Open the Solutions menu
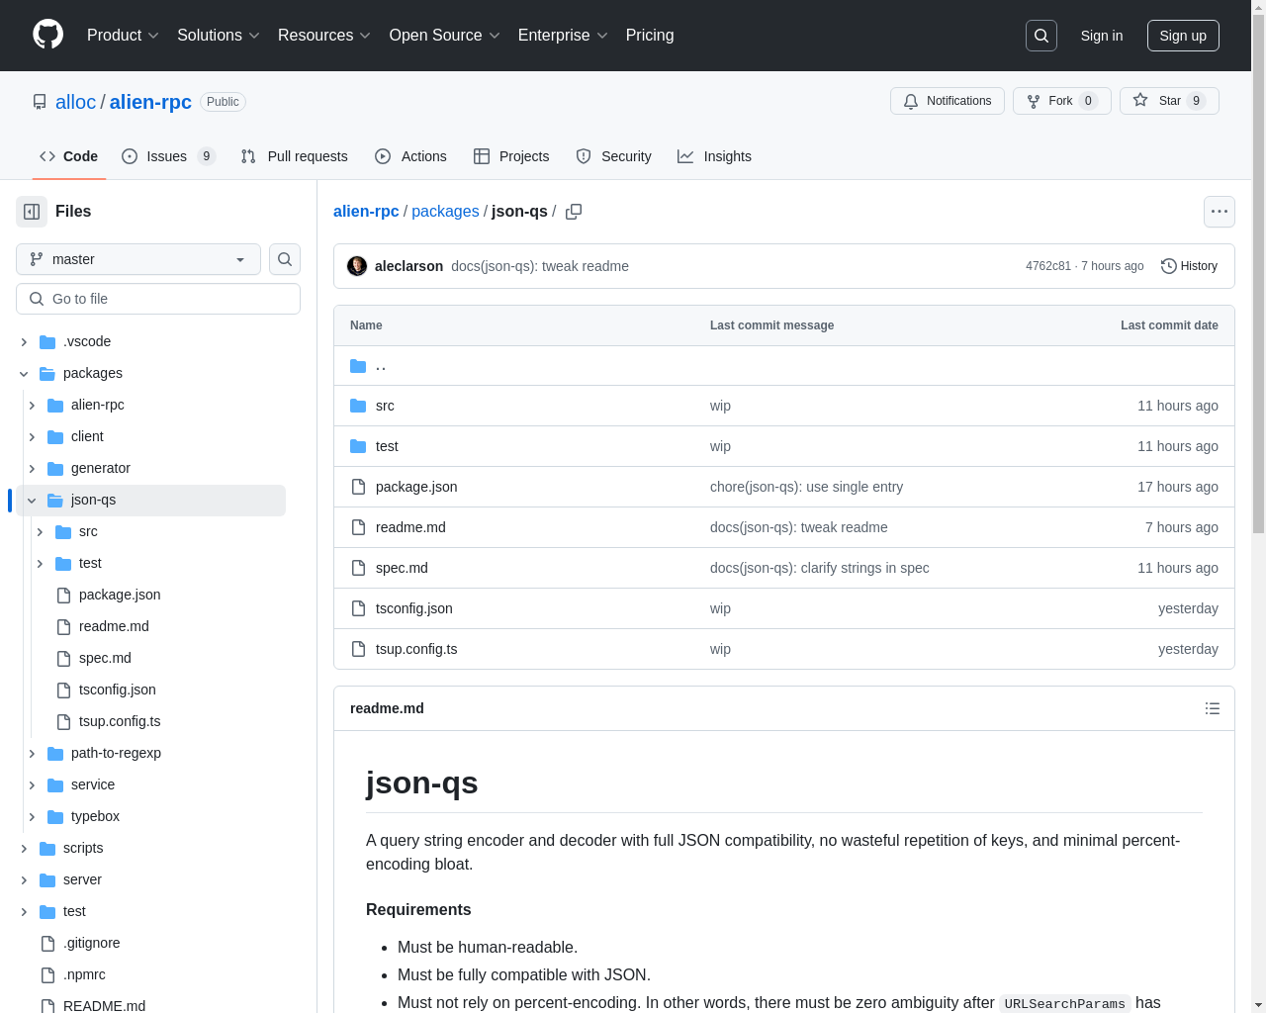The height and width of the screenshot is (1013, 1266). tap(219, 35)
